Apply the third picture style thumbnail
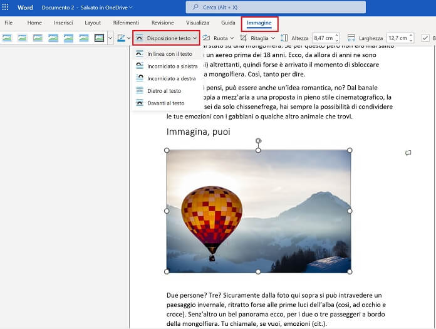This screenshot has height=329, width=436. (38, 38)
